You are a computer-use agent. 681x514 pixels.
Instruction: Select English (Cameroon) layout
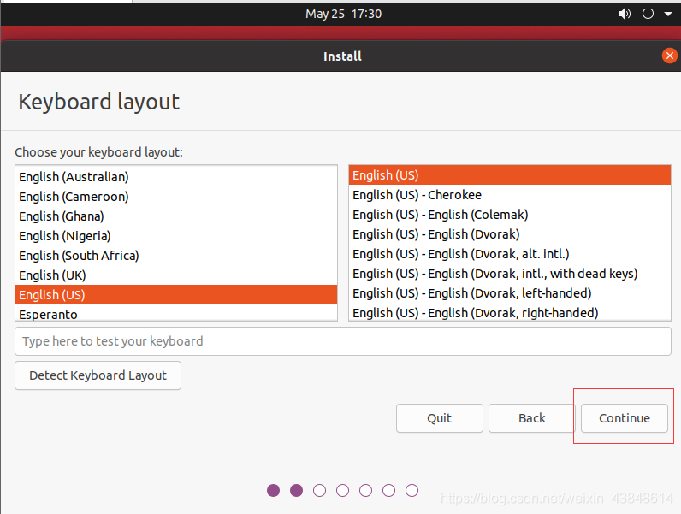tap(176, 197)
